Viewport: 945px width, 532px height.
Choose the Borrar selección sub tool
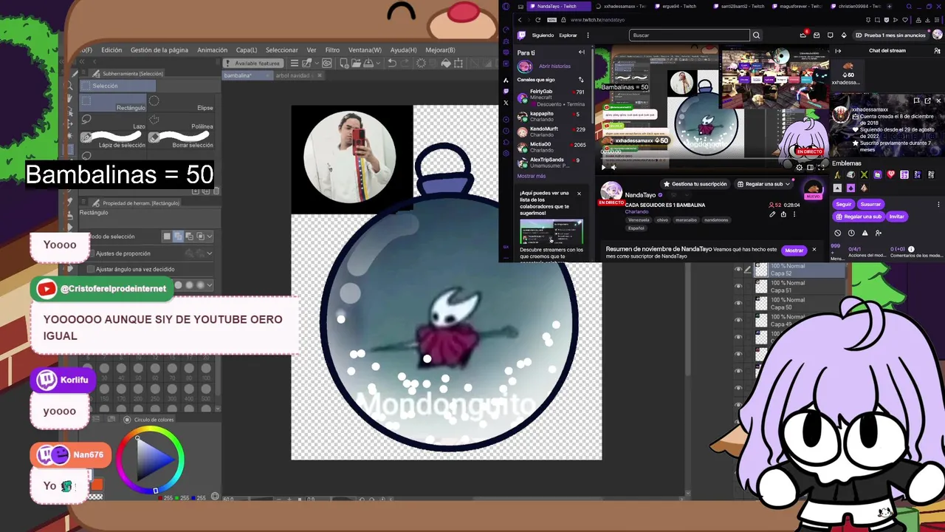(x=182, y=140)
